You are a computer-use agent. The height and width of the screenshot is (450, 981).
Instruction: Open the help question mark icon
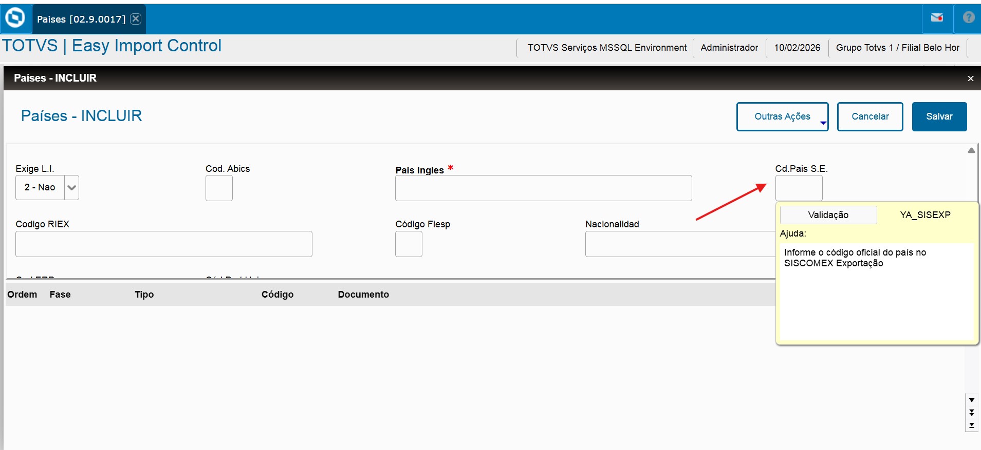(x=969, y=18)
